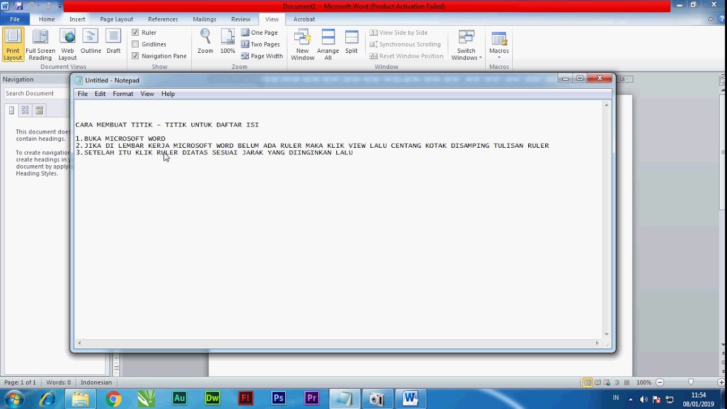Collapse the ribbon with the caret button
The width and height of the screenshot is (727, 409).
(x=711, y=19)
